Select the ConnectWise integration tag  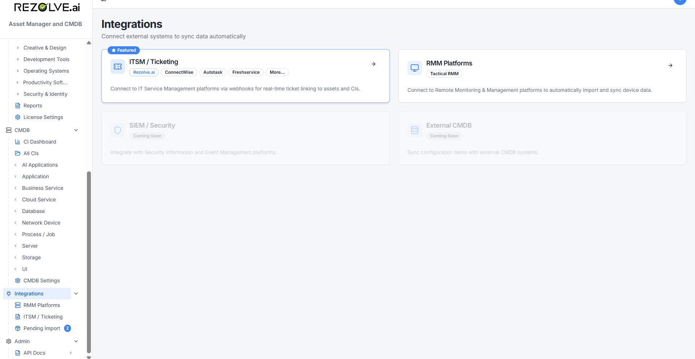(179, 72)
